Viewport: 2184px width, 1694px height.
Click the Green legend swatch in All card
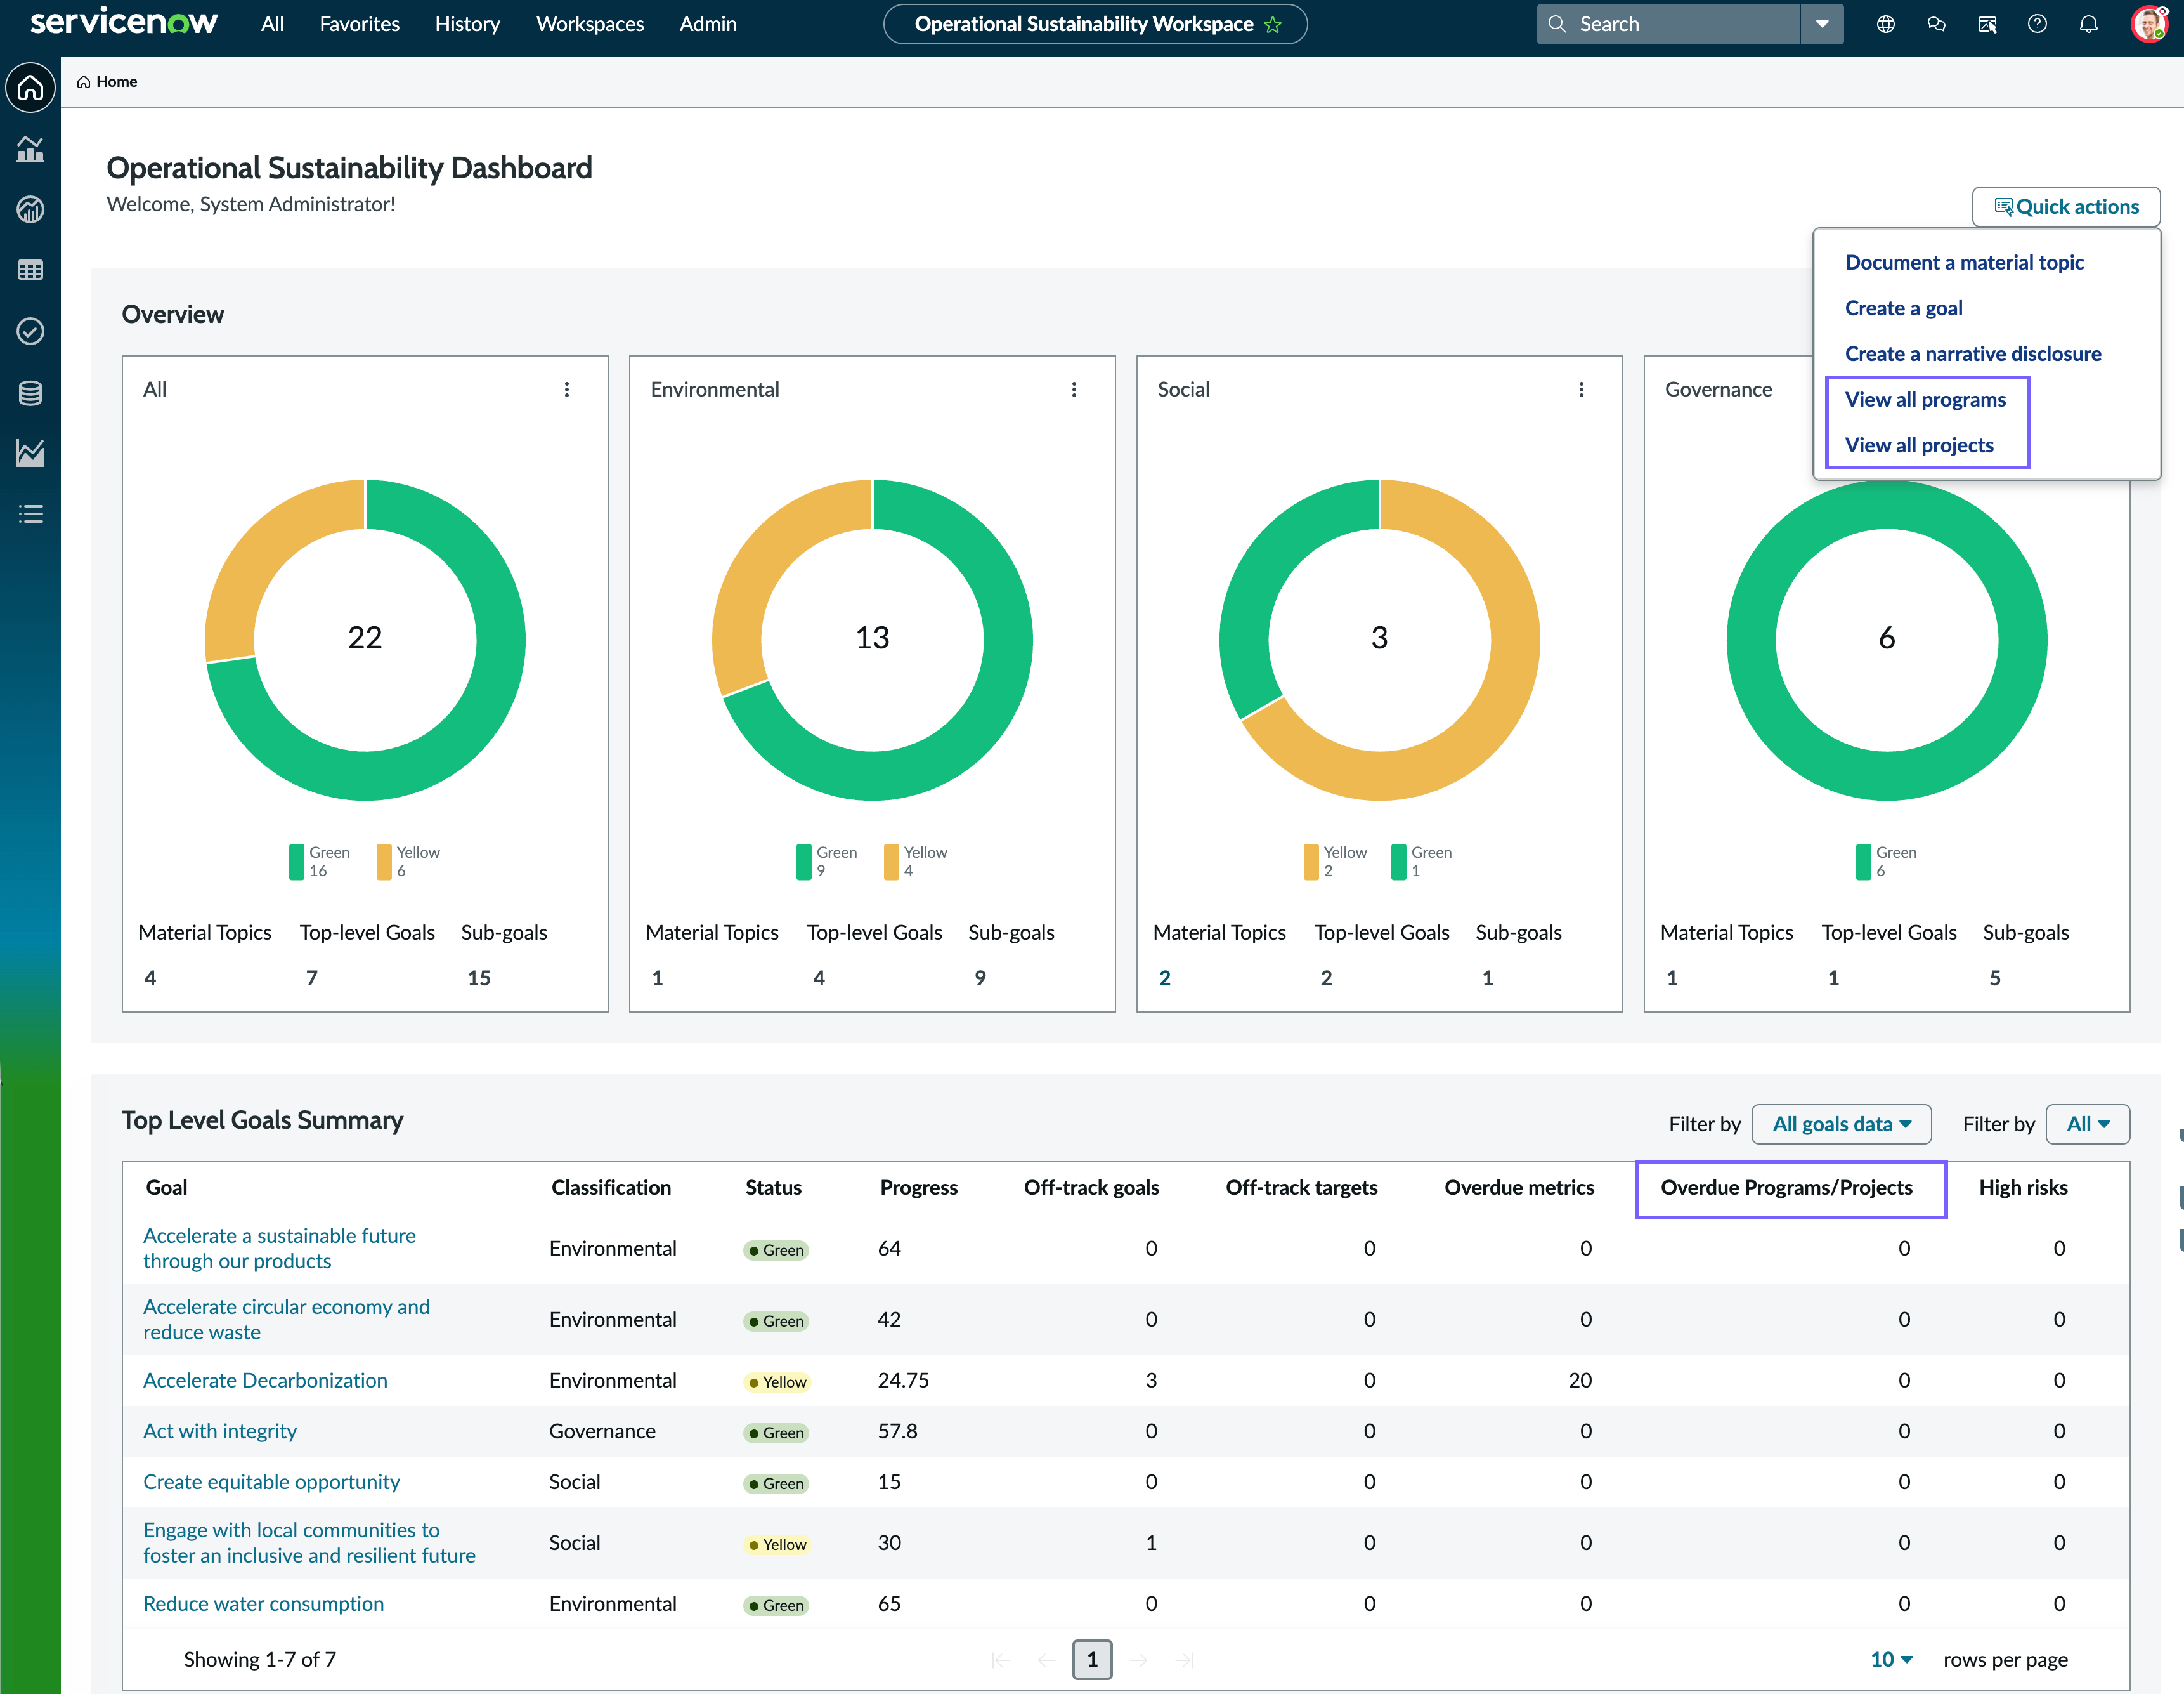[296, 862]
